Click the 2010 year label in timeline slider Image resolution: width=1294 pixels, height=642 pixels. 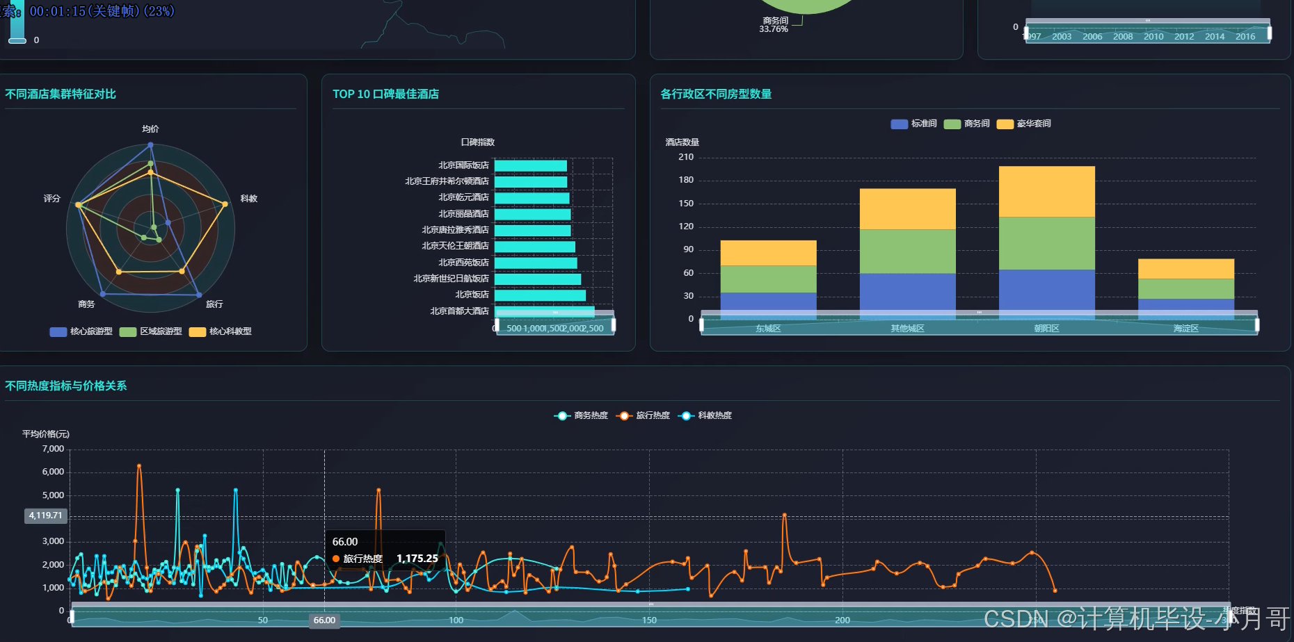pos(1153,37)
